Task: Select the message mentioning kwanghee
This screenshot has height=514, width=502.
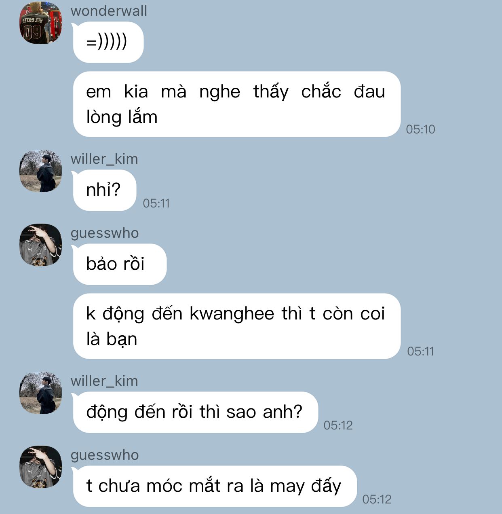Action: pos(236,326)
